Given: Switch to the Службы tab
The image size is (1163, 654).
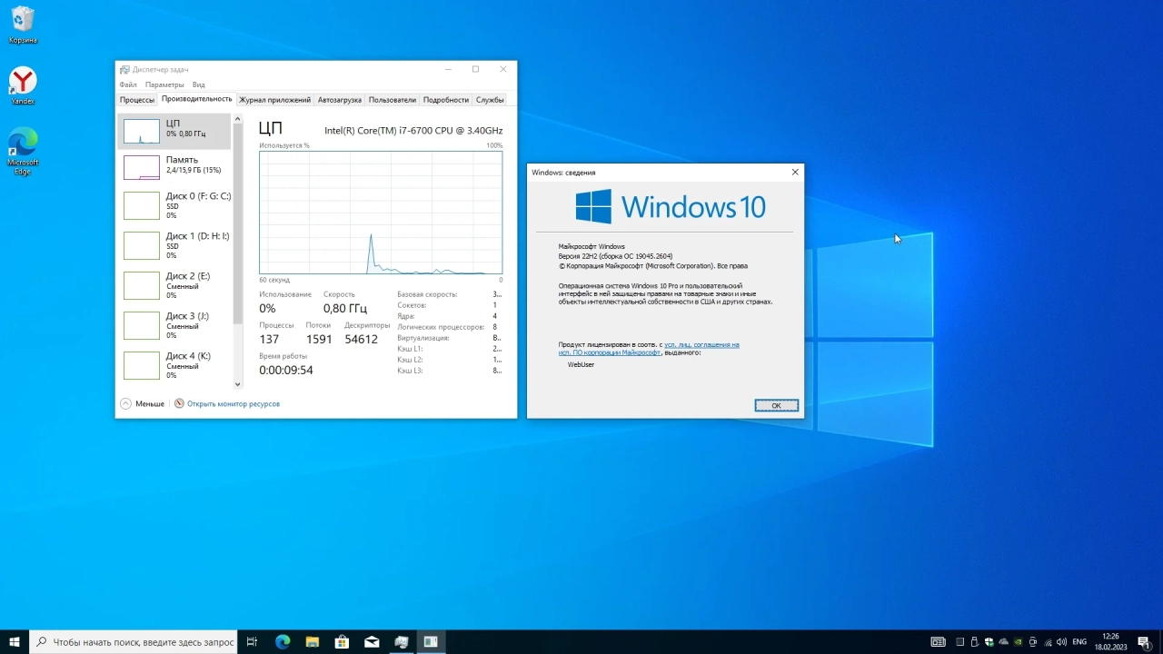Looking at the screenshot, I should pos(490,100).
